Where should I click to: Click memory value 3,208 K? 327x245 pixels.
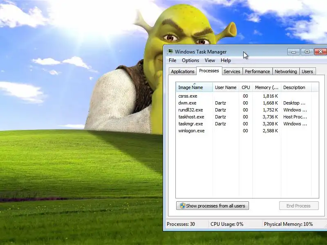point(270,124)
